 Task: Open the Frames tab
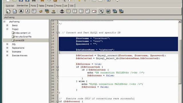(50, 6)
